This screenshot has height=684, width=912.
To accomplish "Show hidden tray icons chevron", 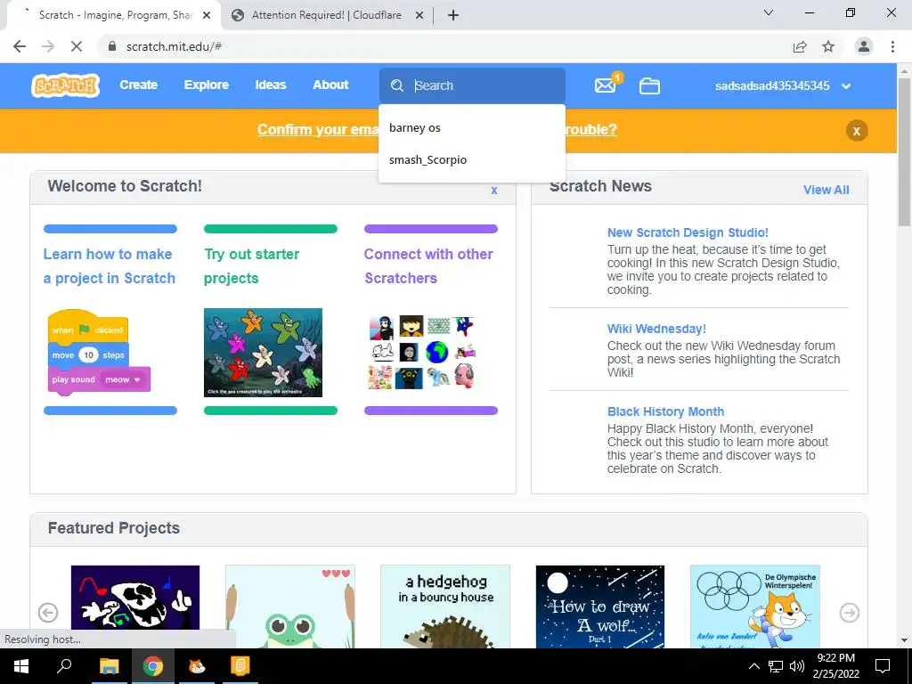I will coord(753,666).
